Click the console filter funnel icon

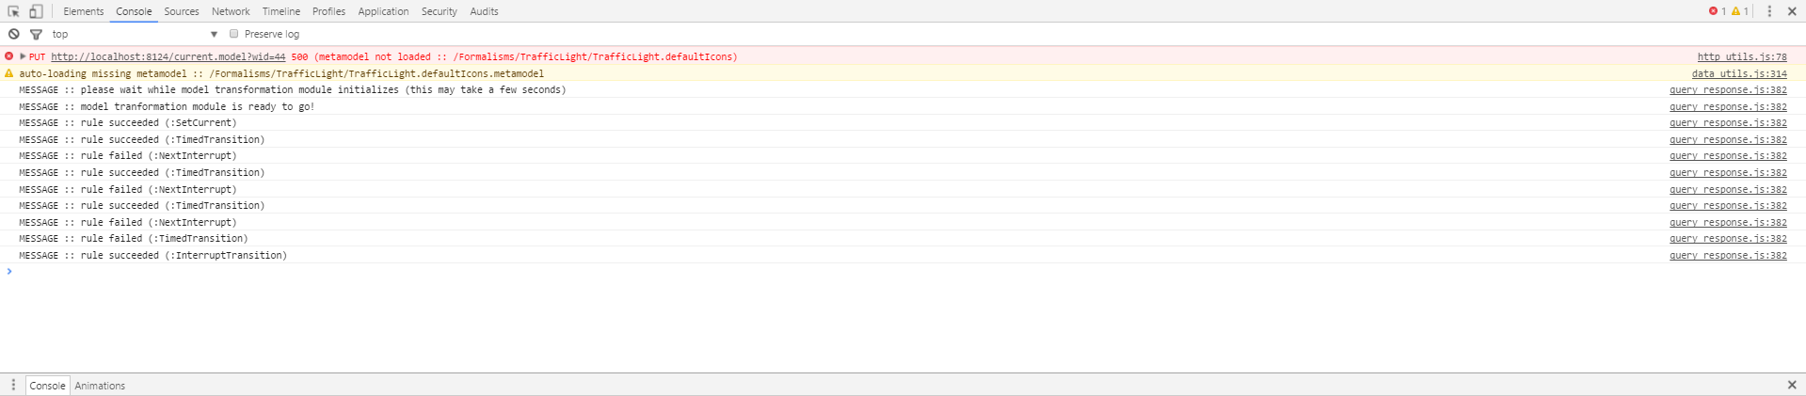pyautogui.click(x=36, y=34)
